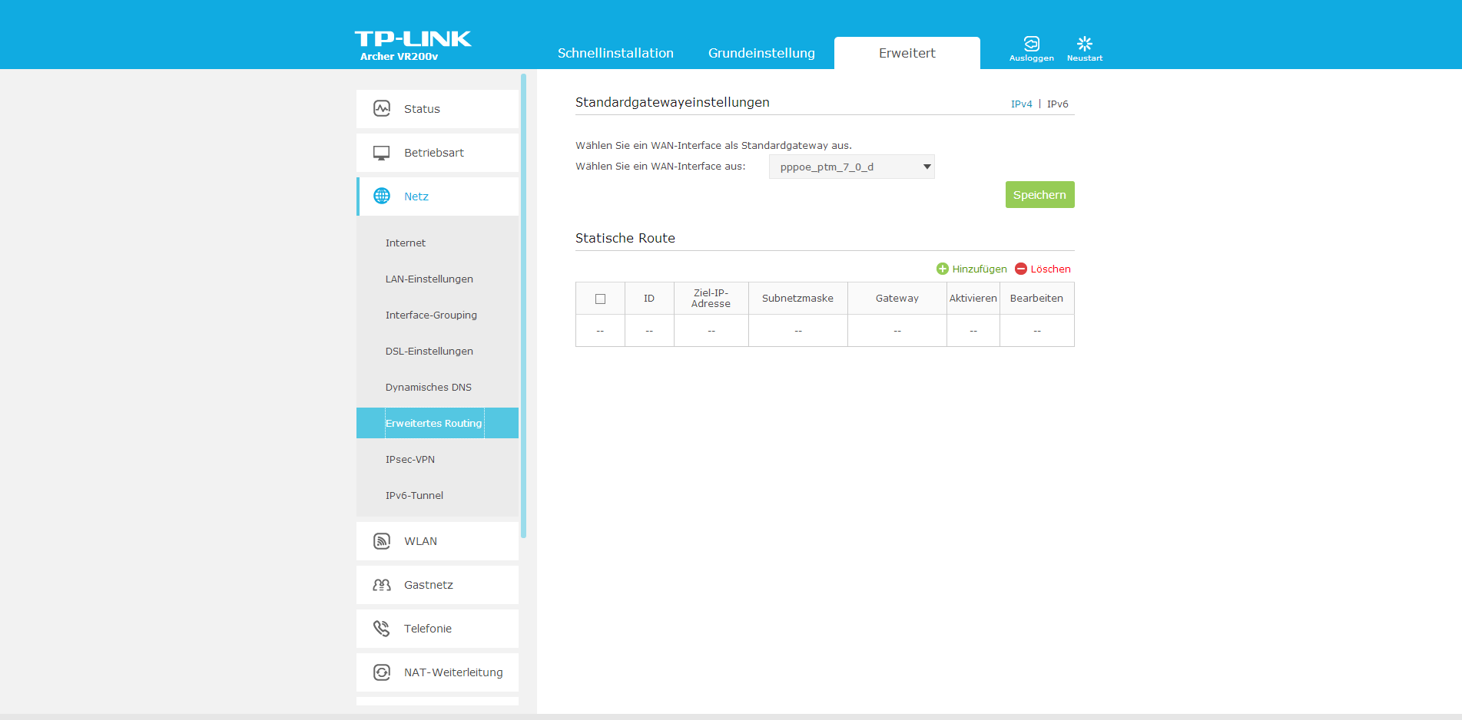Open DSL-Einstellungen in the Netz submenu
Viewport: 1462px width, 720px height.
coord(429,351)
